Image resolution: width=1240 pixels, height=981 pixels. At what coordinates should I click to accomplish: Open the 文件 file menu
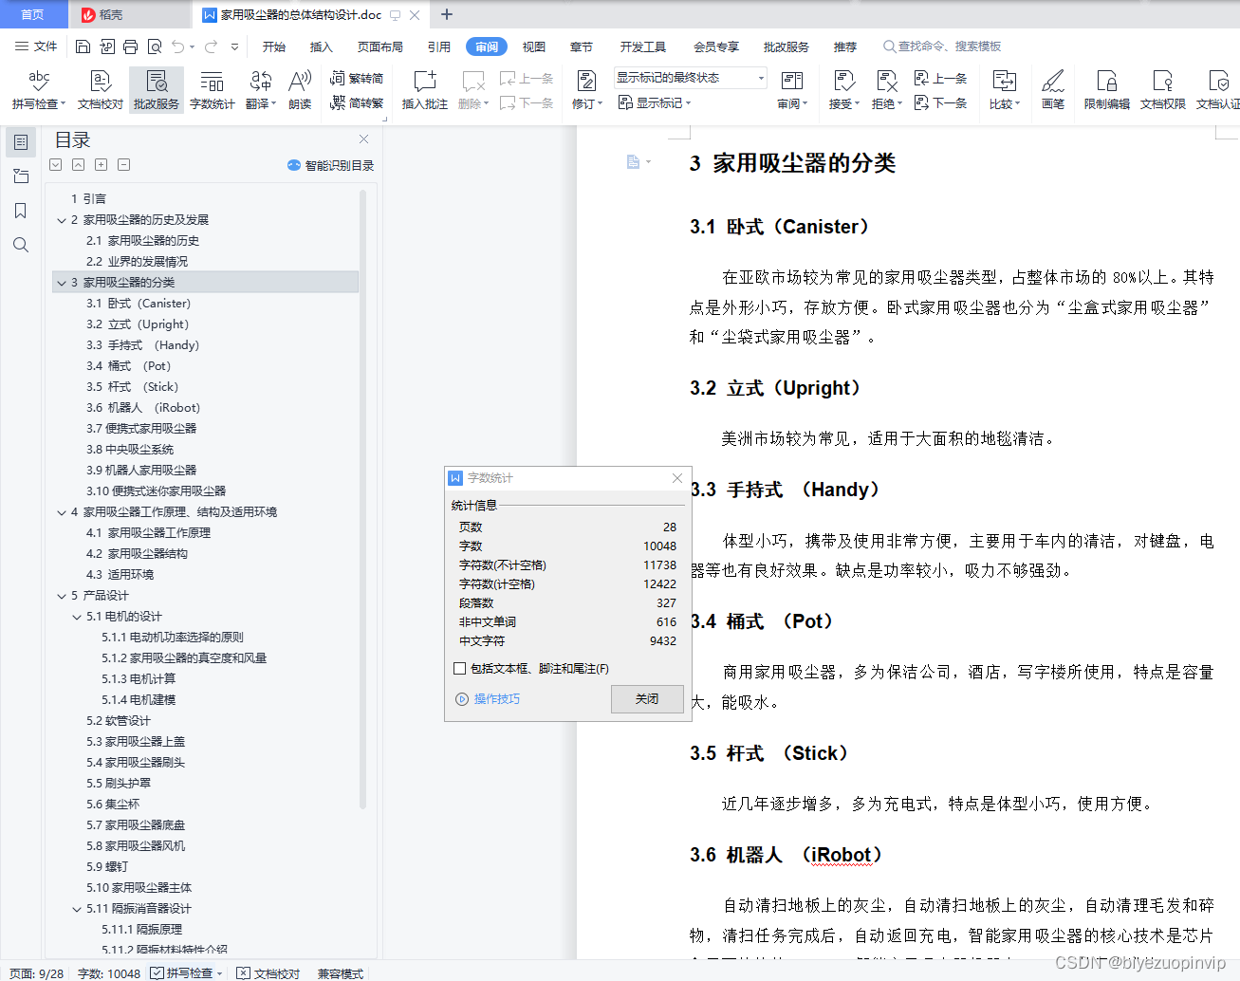36,46
